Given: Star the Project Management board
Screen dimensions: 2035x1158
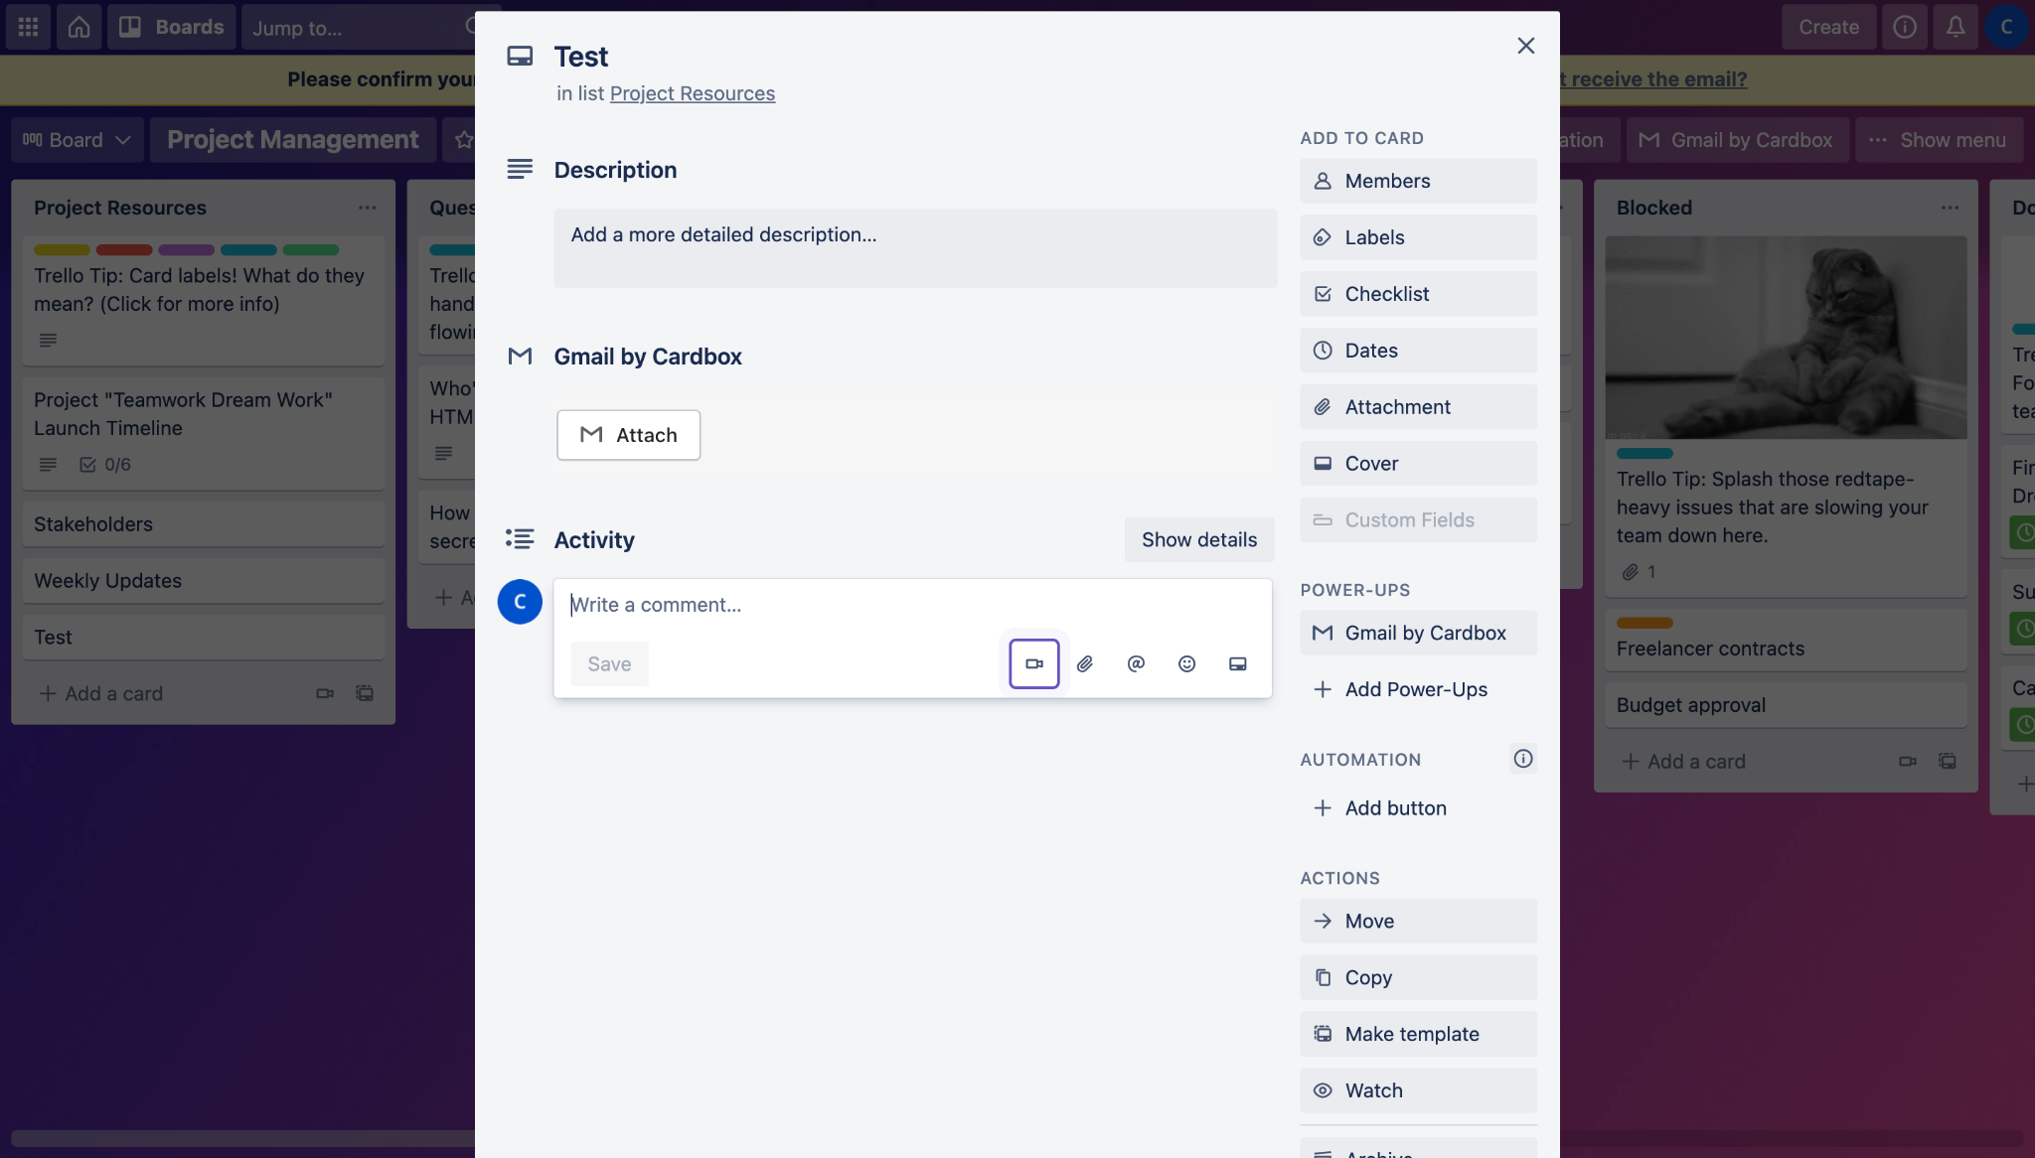Looking at the screenshot, I should pyautogui.click(x=463, y=140).
